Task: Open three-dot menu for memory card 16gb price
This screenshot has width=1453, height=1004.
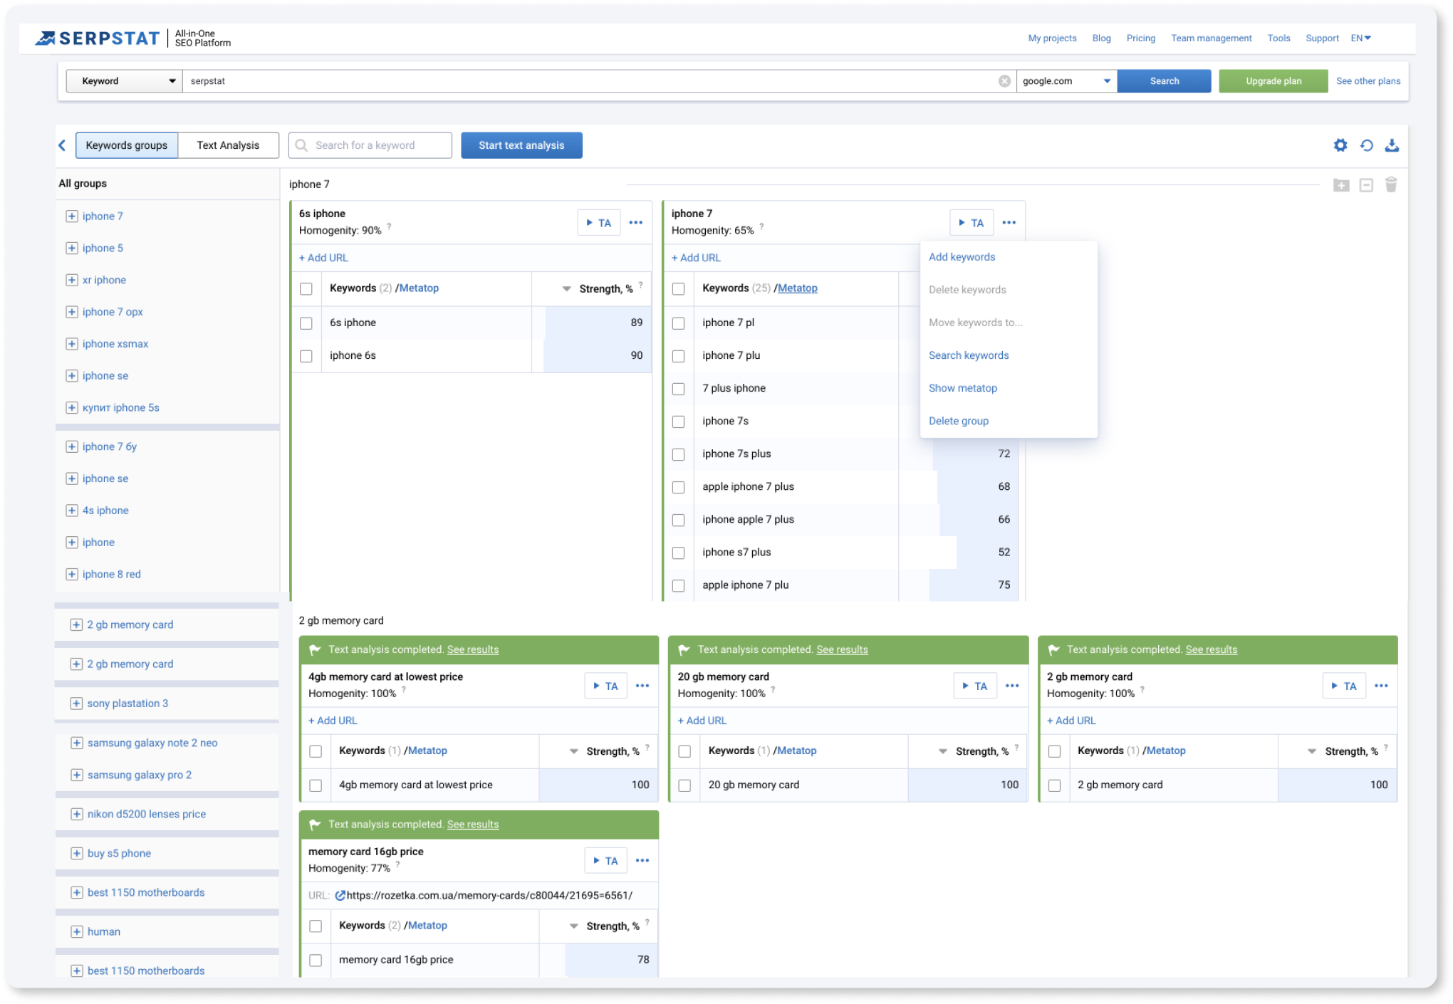Action: point(642,860)
